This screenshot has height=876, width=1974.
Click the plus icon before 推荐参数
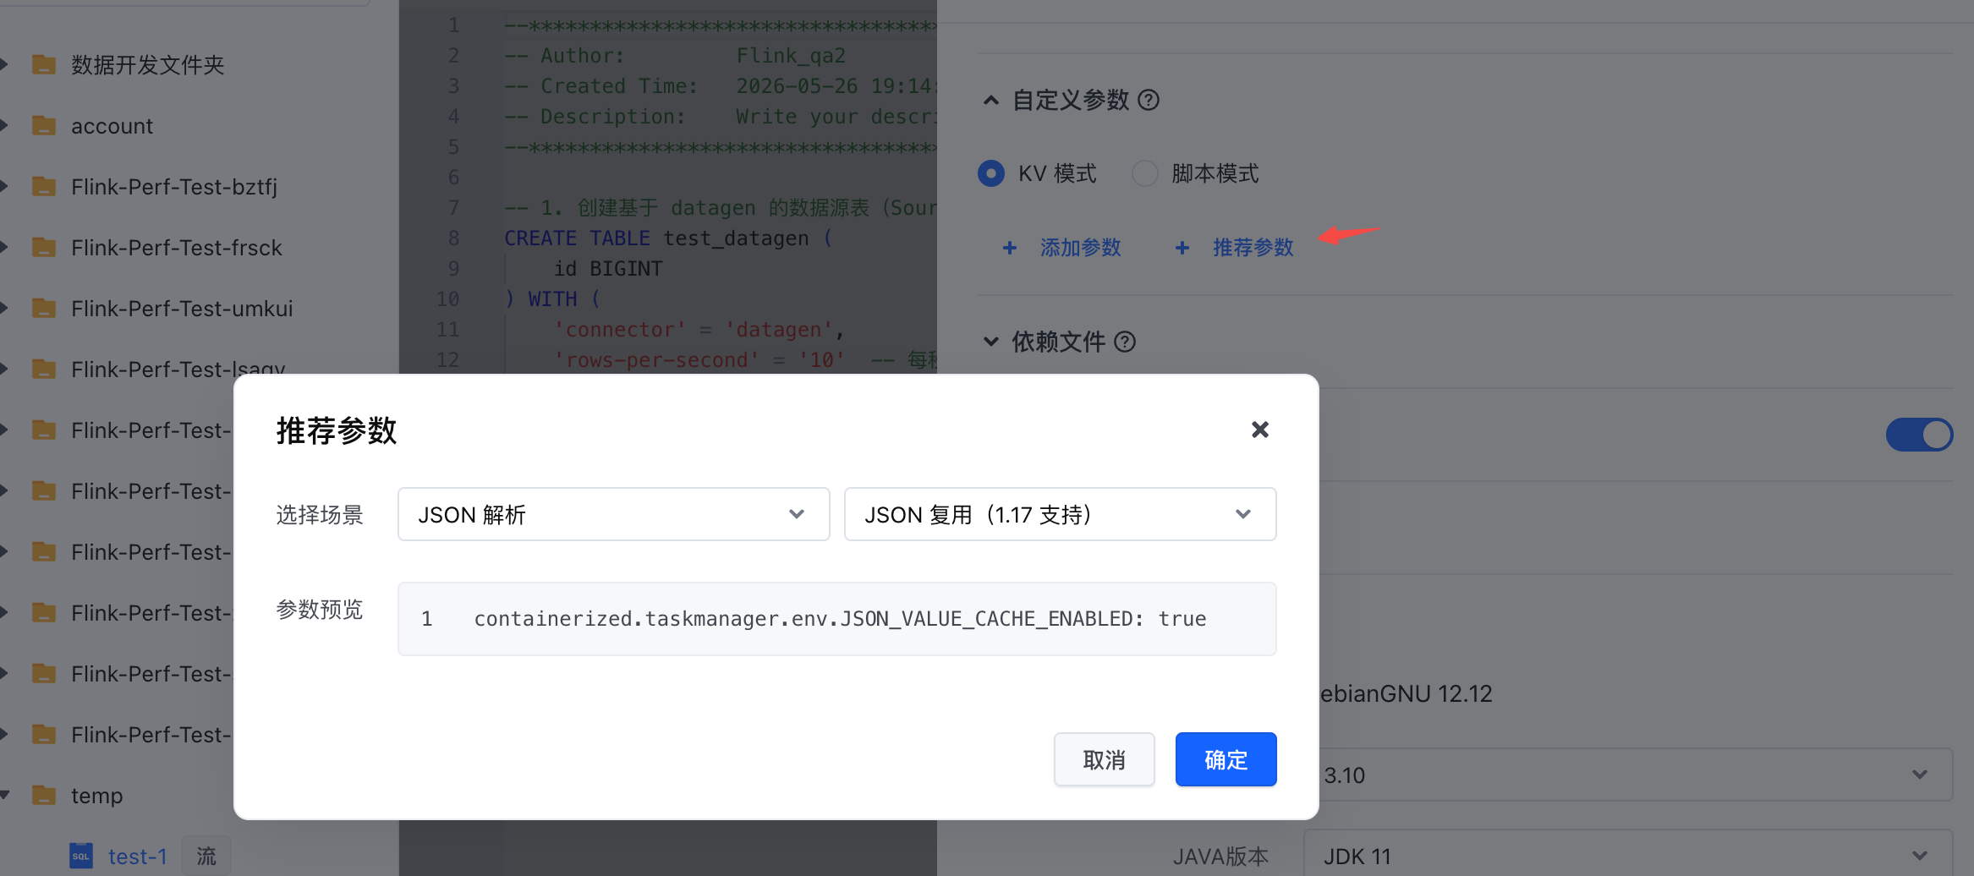point(1182,248)
